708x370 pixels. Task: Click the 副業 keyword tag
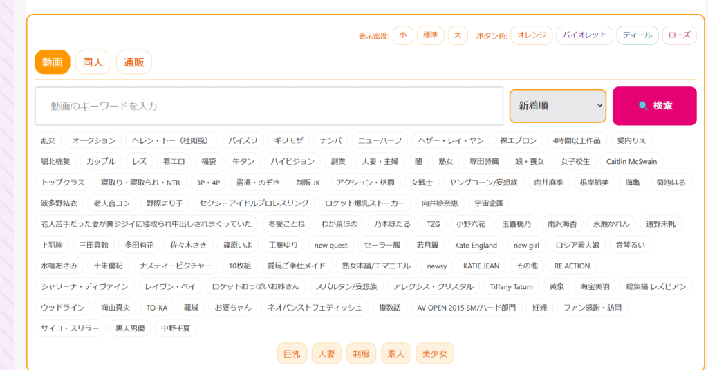(338, 162)
